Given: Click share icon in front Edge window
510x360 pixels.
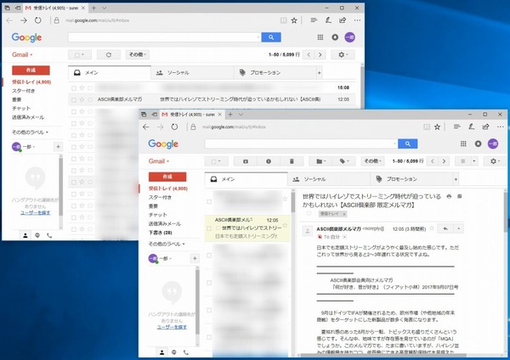Looking at the screenshot, I should 486,127.
